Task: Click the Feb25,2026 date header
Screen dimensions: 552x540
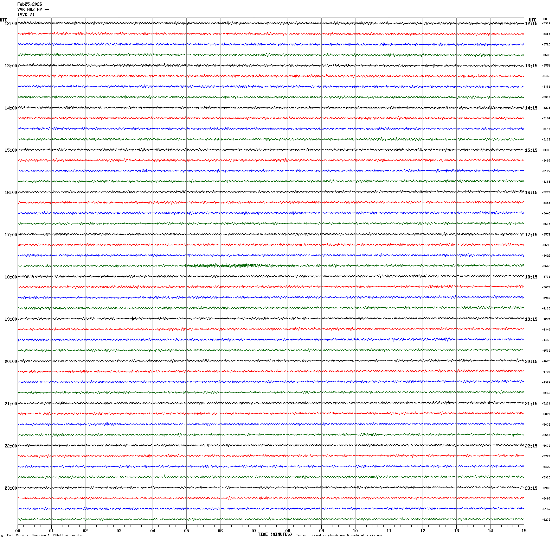Action: pyautogui.click(x=30, y=4)
